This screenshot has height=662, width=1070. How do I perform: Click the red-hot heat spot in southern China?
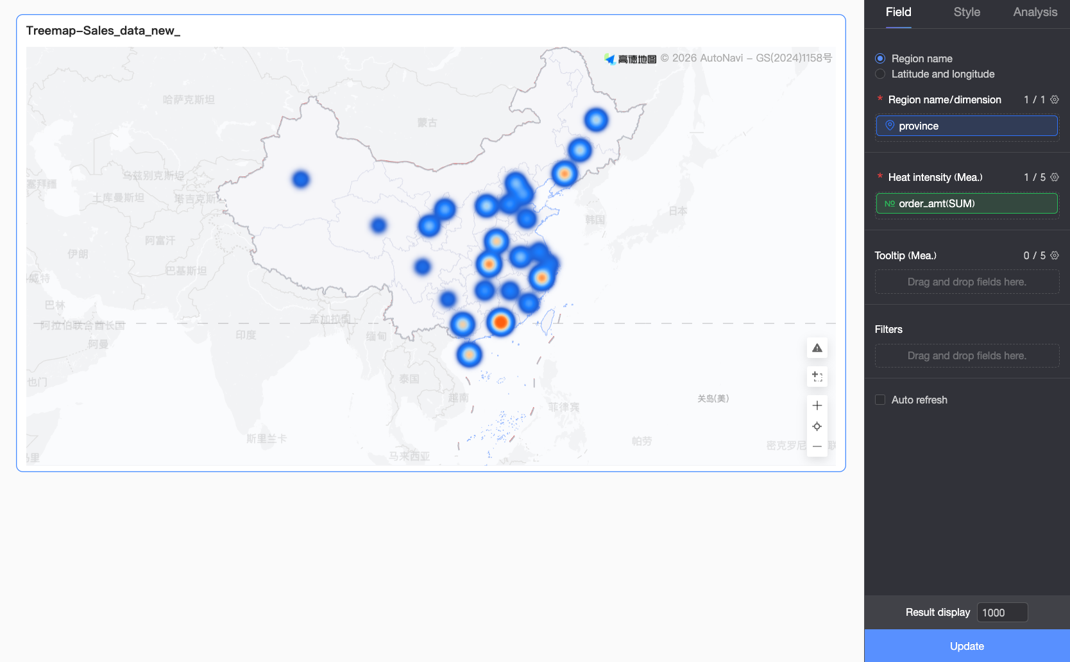click(x=500, y=322)
